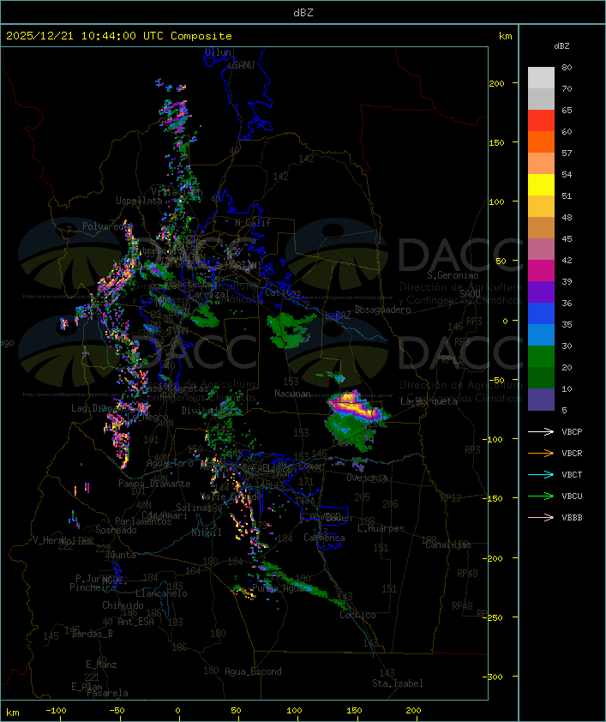Pick the dusty pink swatch between 42 and 45
The image size is (606, 722).
pyautogui.click(x=541, y=250)
